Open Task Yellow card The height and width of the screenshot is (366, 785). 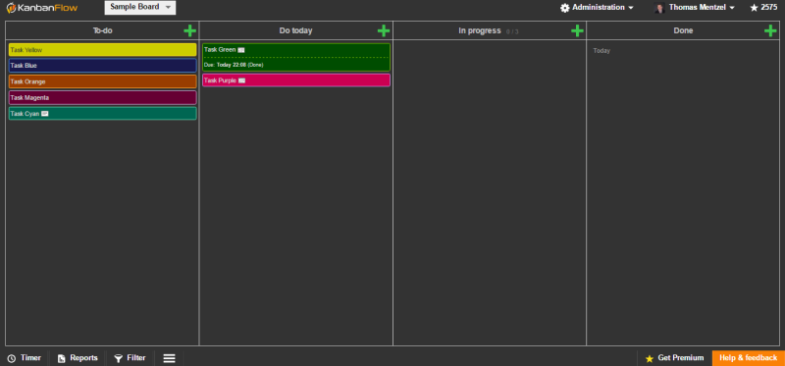tap(103, 50)
